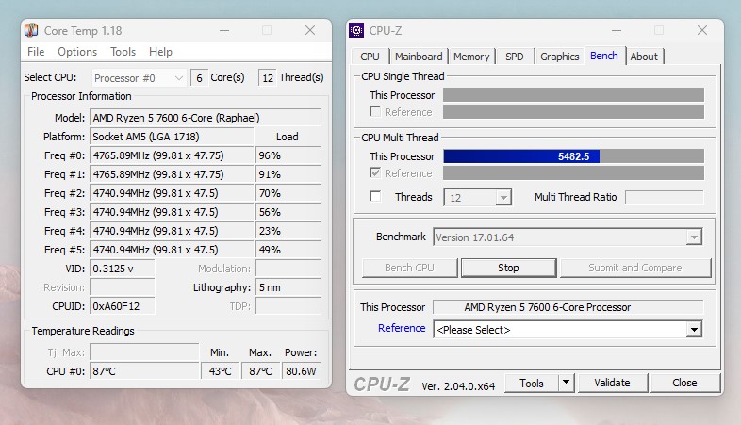Click the Bench CPU button
The height and width of the screenshot is (425, 741).
click(409, 268)
